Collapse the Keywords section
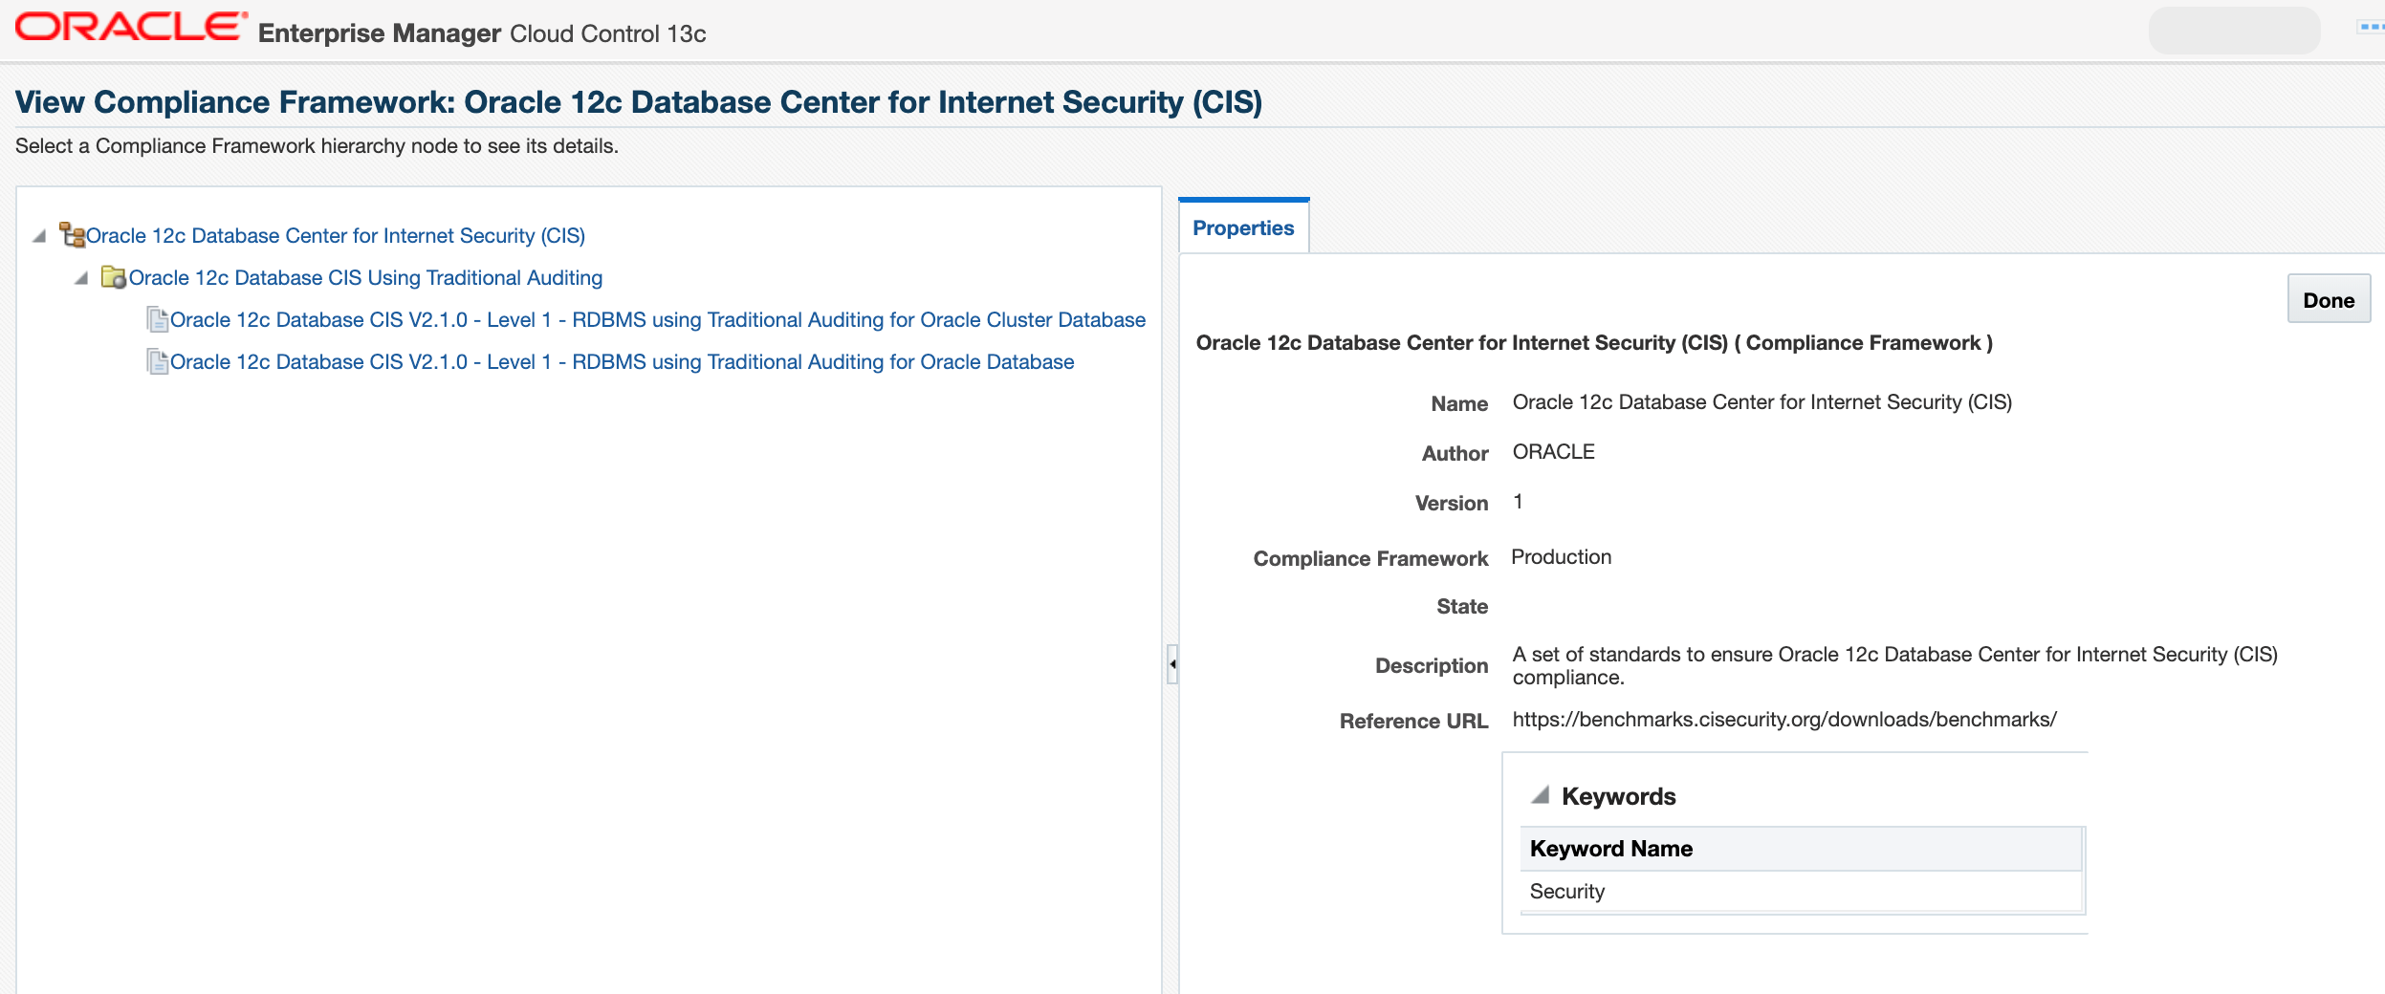The image size is (2385, 994). click(1540, 795)
